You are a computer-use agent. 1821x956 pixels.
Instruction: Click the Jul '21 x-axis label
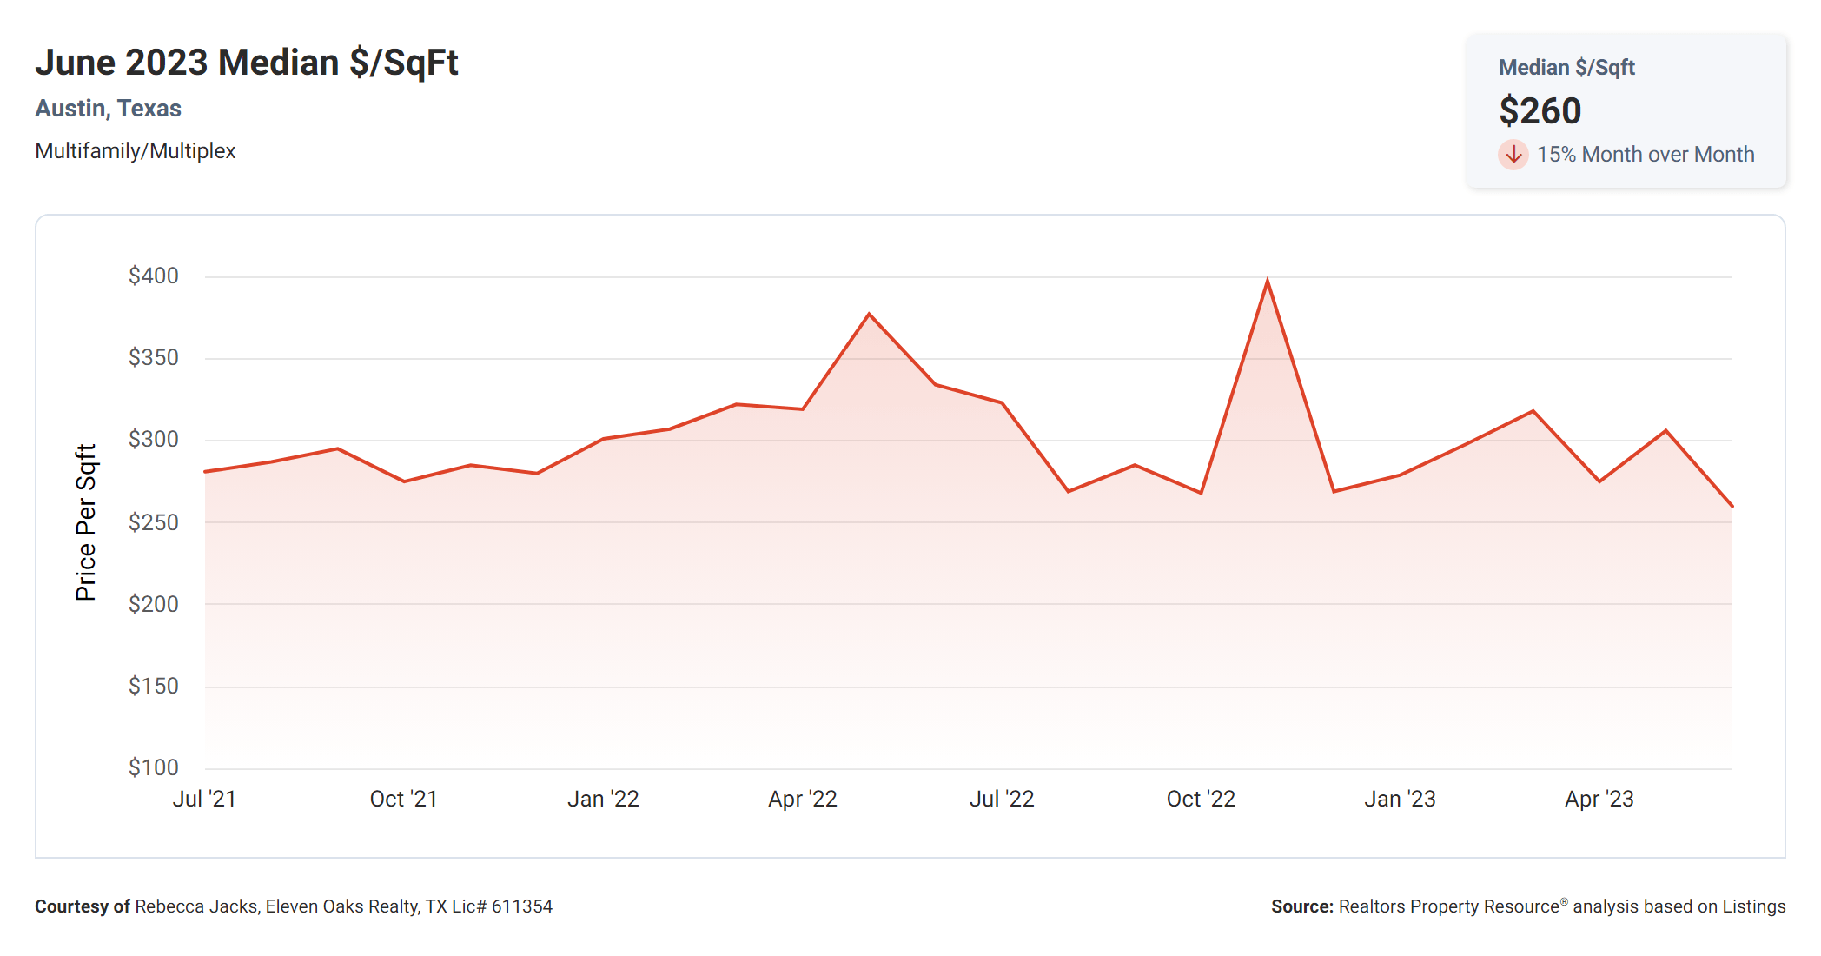204,799
